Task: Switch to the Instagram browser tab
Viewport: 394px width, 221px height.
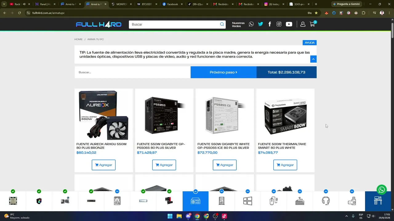Action: pyautogui.click(x=274, y=4)
